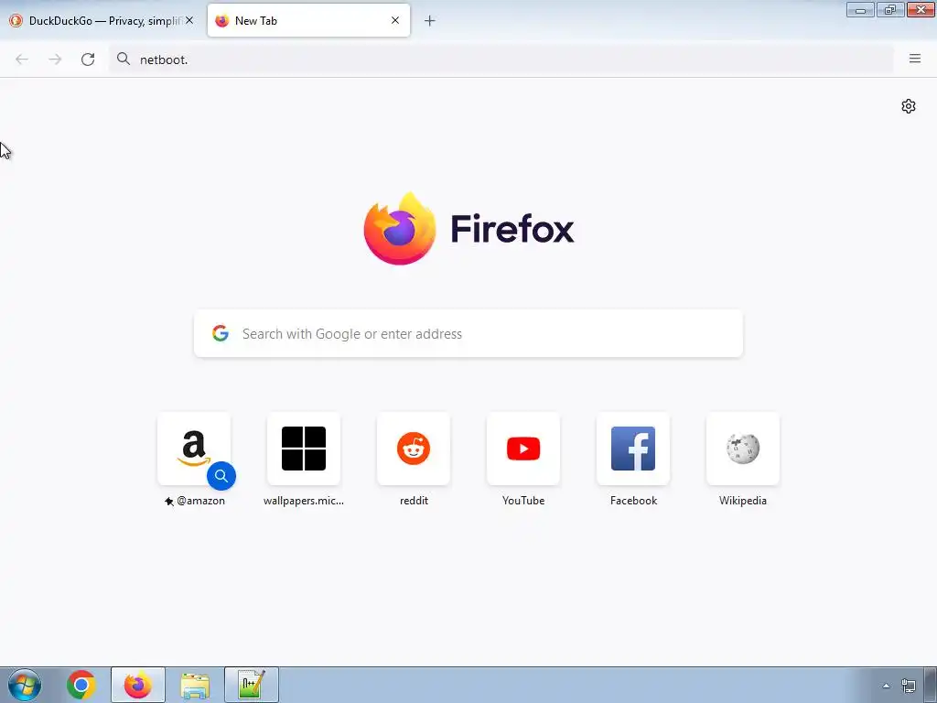Open a new tab with plus button

pyautogui.click(x=430, y=21)
